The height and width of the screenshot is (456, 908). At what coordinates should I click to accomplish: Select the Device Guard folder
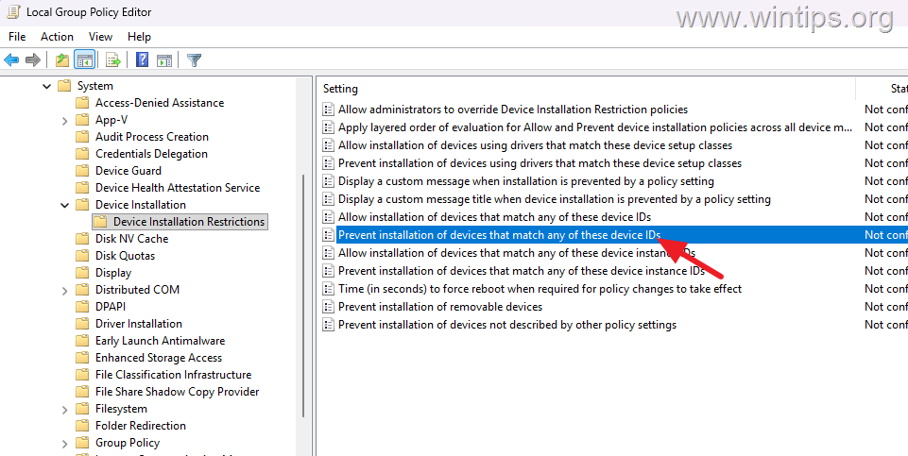pos(128,171)
